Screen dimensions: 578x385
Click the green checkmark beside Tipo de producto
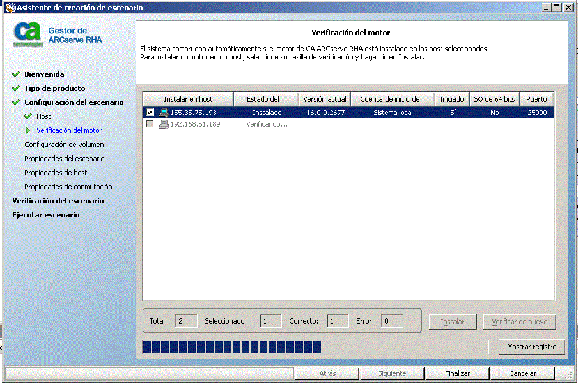coord(15,88)
